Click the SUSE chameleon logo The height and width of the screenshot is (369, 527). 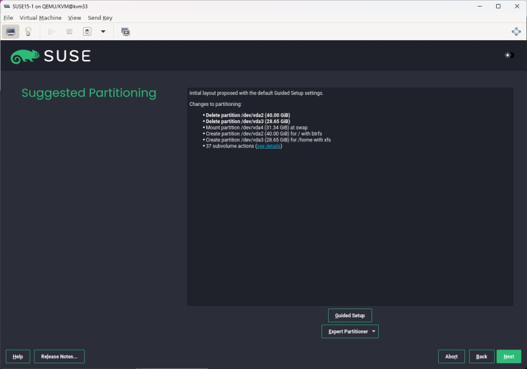[25, 57]
